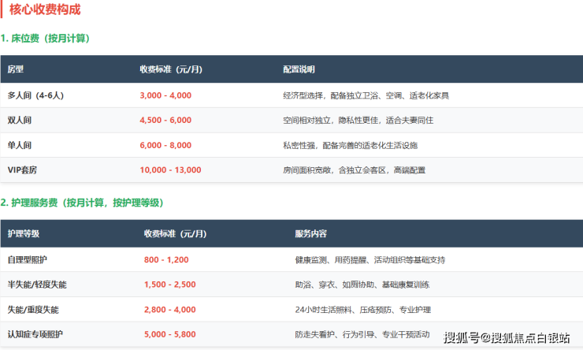Click the 10,000 - 13,000 price
The image size is (583, 350).
pos(170,169)
